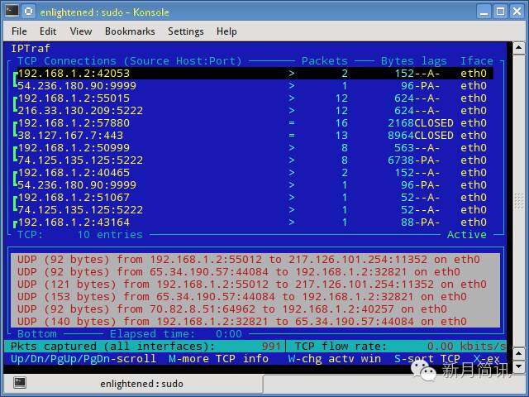Click the scrollbar down arrow at bottom
This screenshot has width=529, height=397.
pyautogui.click(x=518, y=366)
